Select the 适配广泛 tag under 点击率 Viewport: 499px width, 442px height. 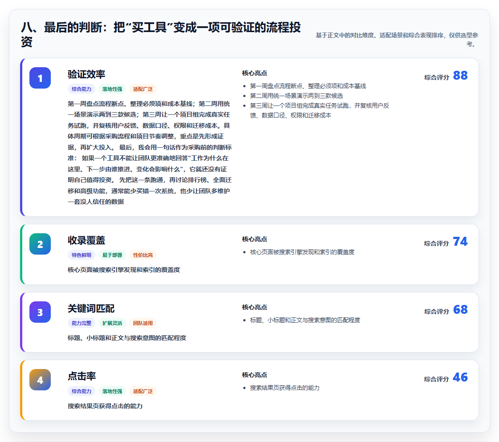click(143, 391)
